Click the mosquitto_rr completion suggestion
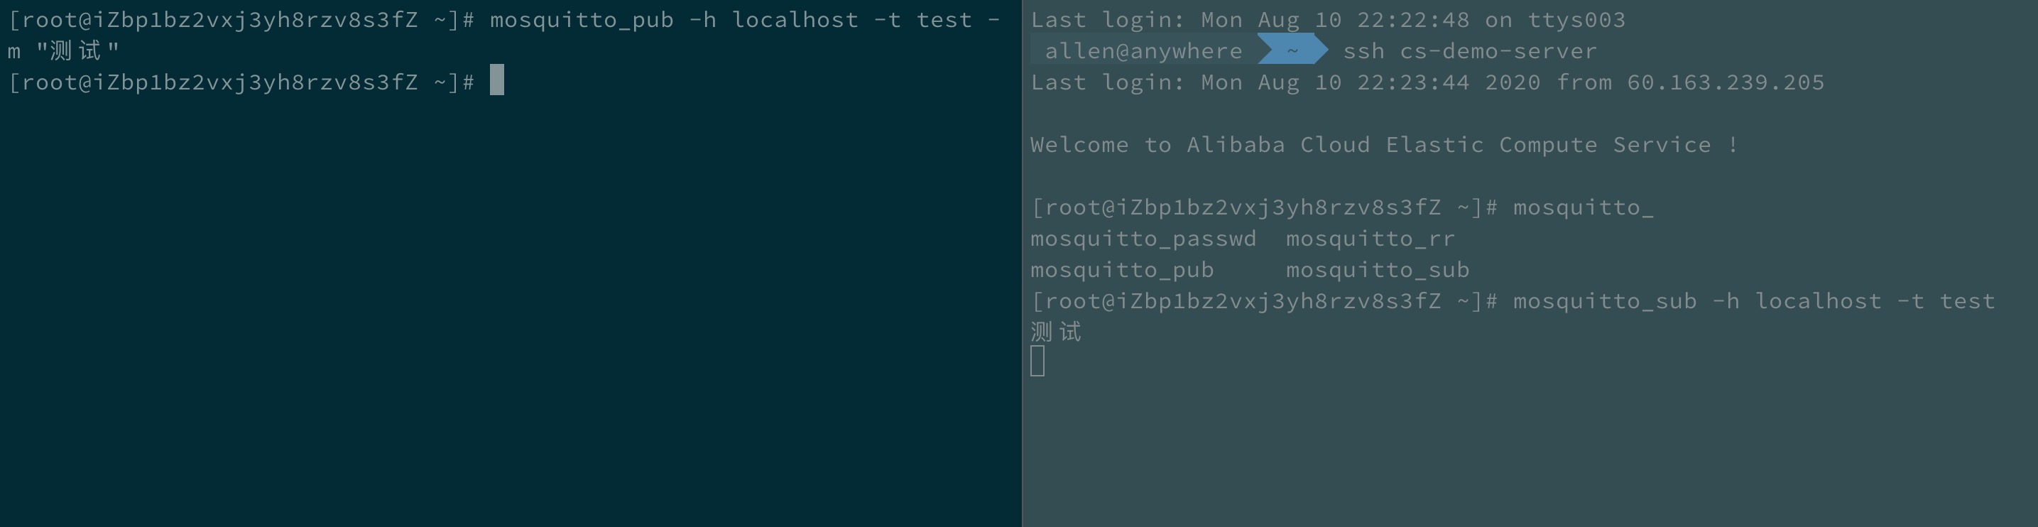 click(1371, 239)
